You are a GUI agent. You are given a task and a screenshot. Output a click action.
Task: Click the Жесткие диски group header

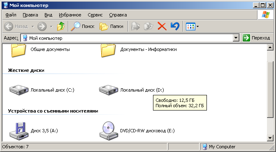pos(26,70)
